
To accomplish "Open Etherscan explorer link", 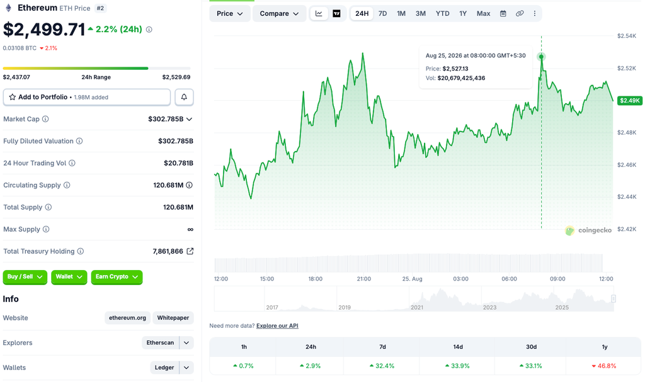I will click(161, 342).
